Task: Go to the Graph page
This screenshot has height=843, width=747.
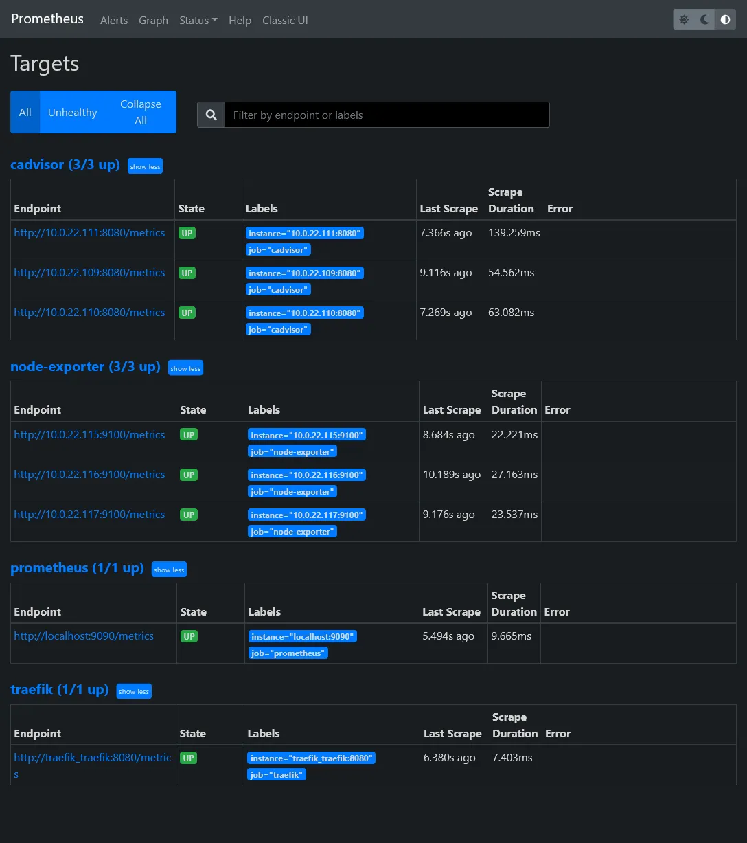Action: click(x=153, y=20)
